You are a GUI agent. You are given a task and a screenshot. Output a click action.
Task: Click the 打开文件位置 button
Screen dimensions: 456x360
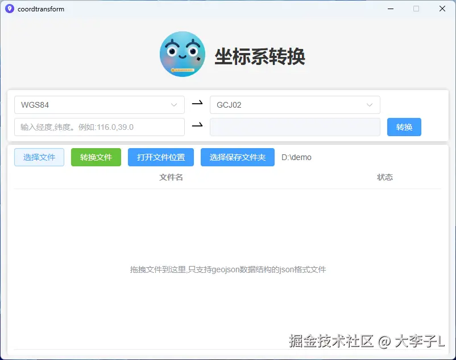(x=160, y=157)
